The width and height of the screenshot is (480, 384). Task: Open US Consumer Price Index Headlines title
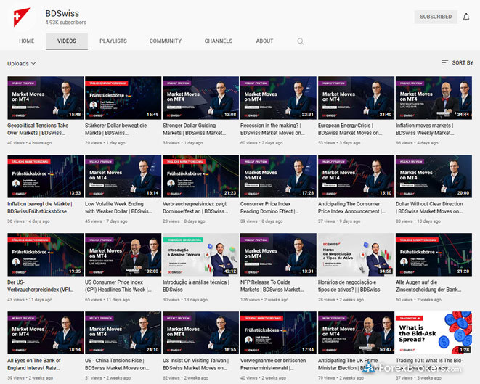tap(118, 286)
